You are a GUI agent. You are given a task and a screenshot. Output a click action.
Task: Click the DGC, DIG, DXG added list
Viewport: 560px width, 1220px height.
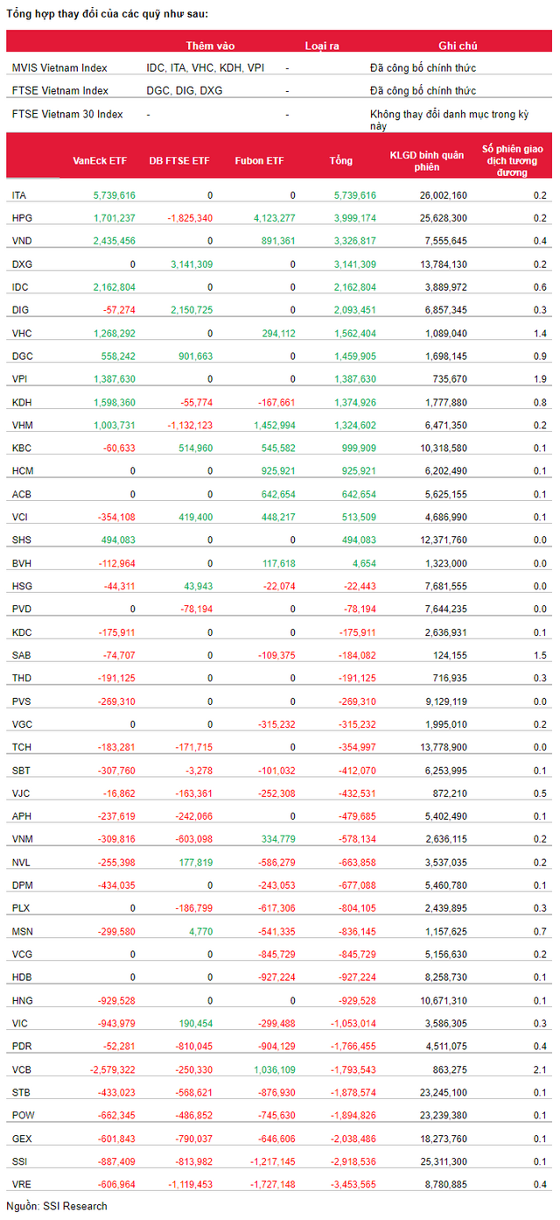tap(185, 90)
